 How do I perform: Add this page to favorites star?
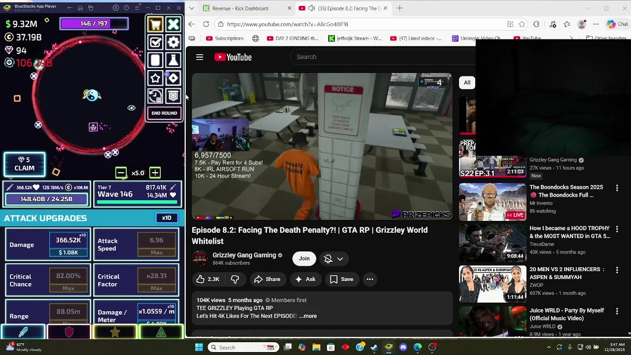click(x=522, y=24)
